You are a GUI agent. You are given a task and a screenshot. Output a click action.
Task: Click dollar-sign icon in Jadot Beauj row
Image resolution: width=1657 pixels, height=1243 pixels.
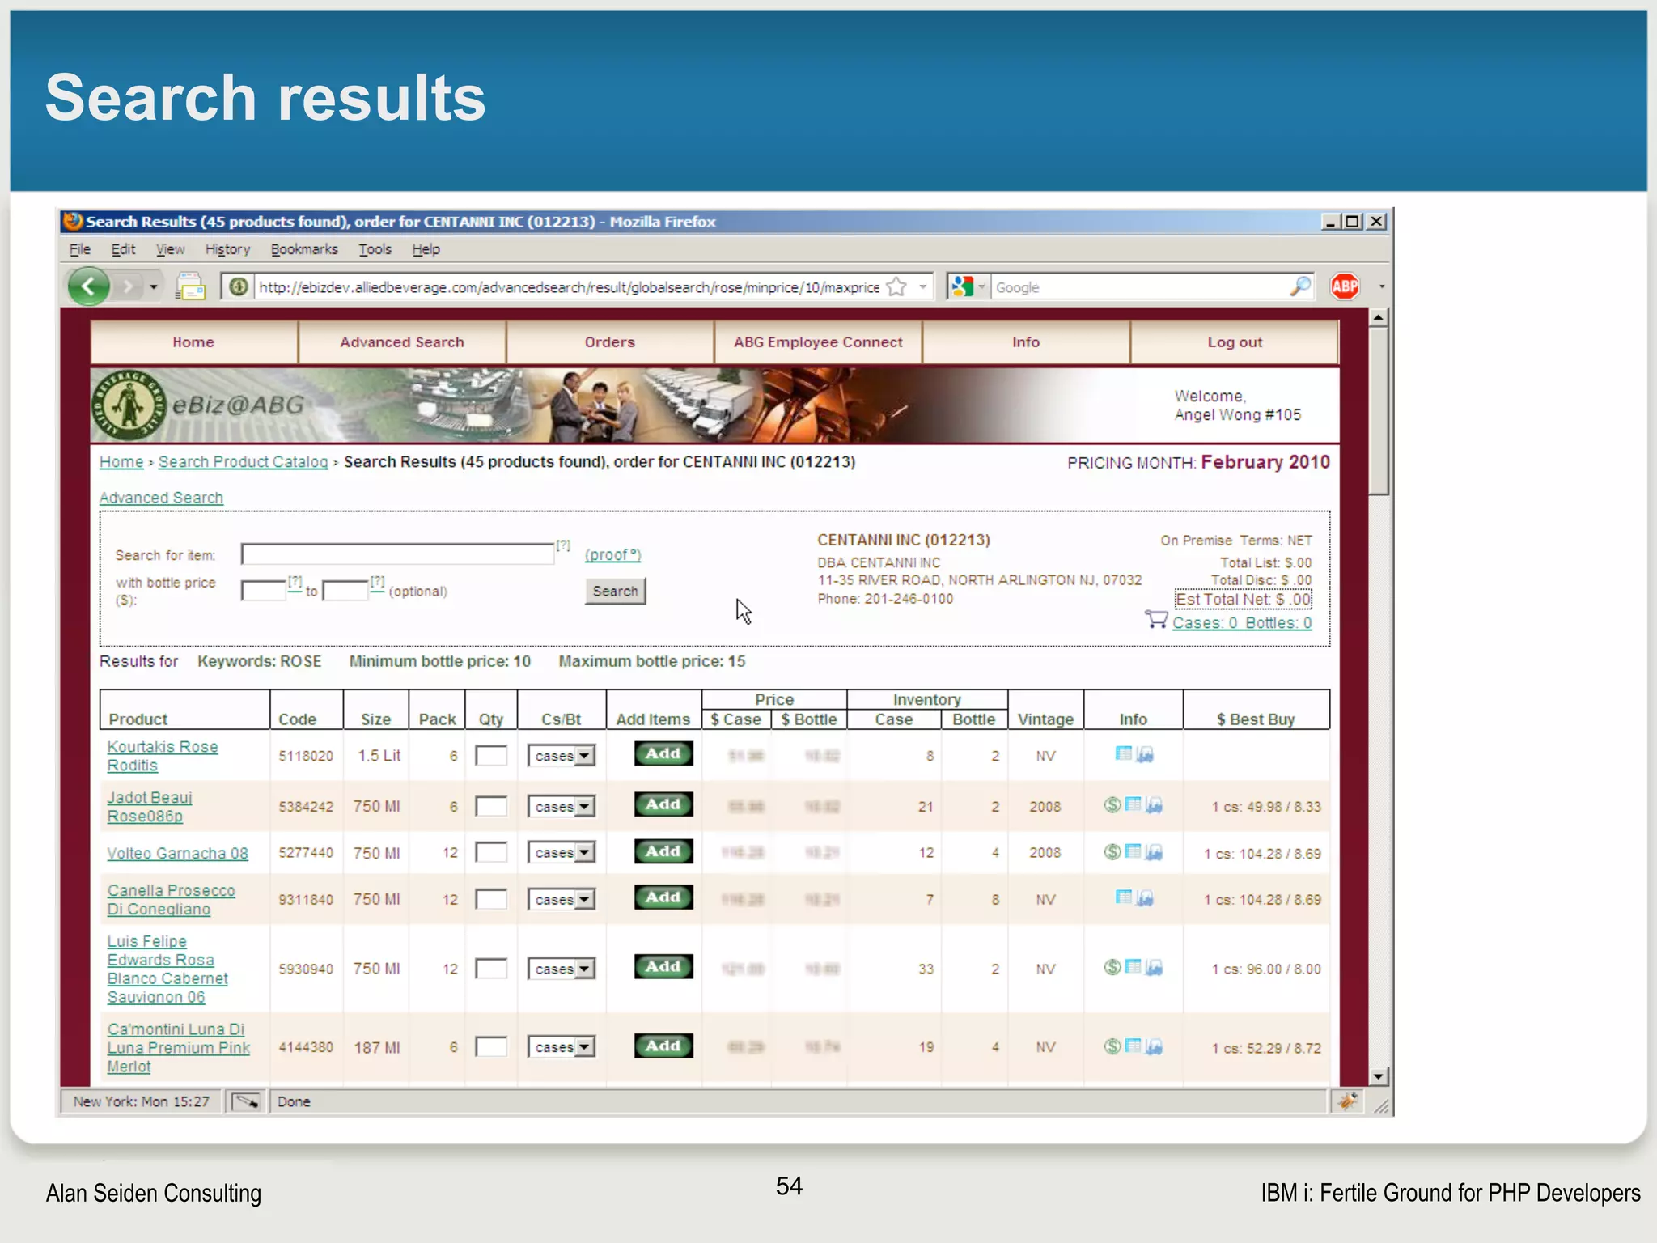pos(1112,804)
